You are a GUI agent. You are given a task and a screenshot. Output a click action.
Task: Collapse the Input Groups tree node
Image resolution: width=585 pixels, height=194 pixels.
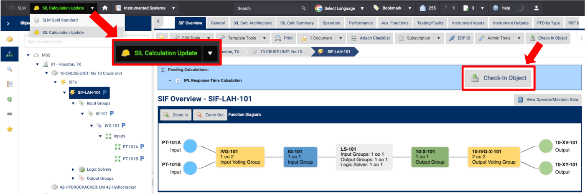tap(73, 103)
